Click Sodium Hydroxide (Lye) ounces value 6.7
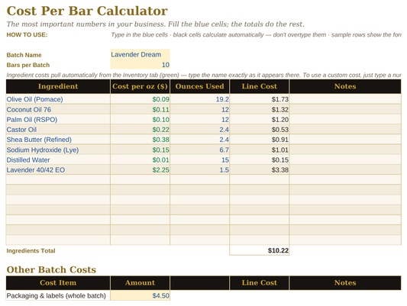The width and height of the screenshot is (407, 306). coord(199,150)
